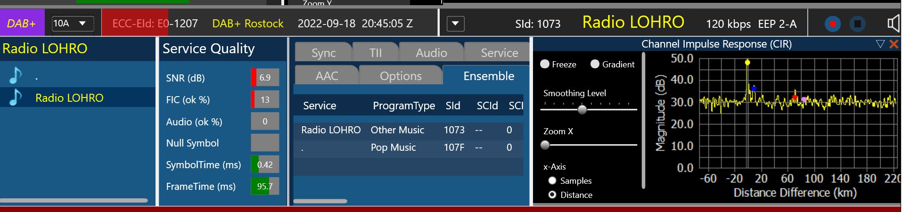Click the Zoom X slider handle
This screenshot has width=902, height=212.
(545, 145)
